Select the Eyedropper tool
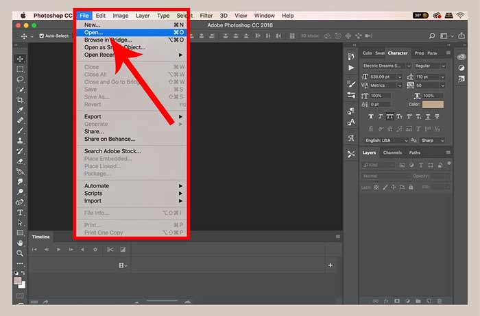The height and width of the screenshot is (316, 480). [x=20, y=110]
